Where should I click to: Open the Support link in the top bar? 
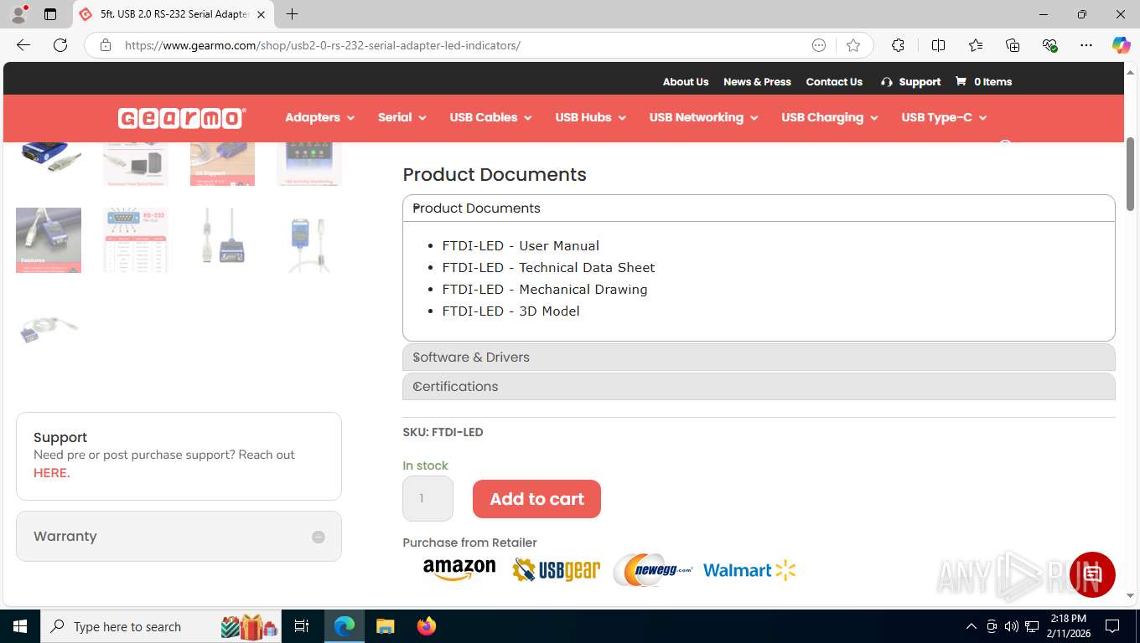pos(910,81)
